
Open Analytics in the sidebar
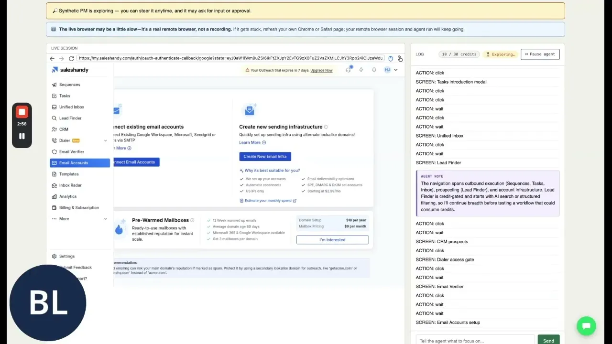click(67, 196)
